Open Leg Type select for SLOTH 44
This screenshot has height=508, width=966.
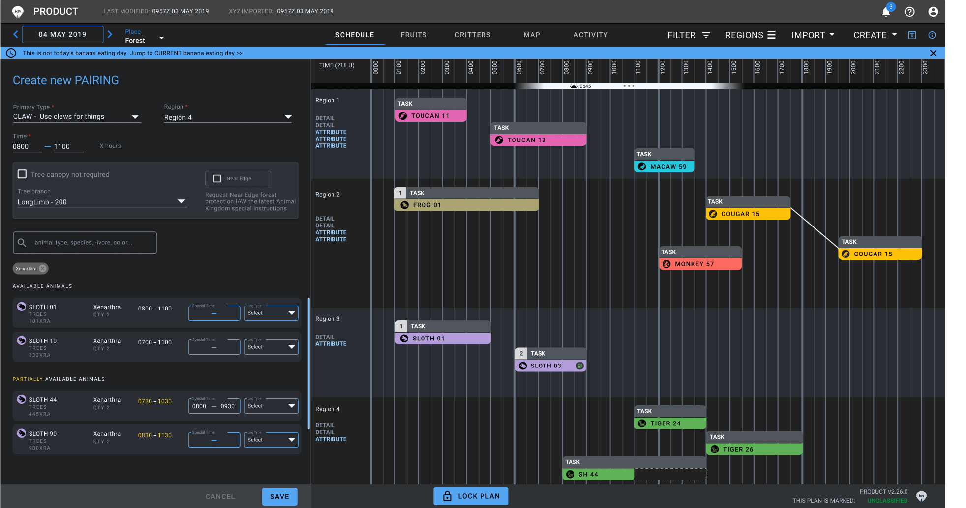click(x=271, y=406)
